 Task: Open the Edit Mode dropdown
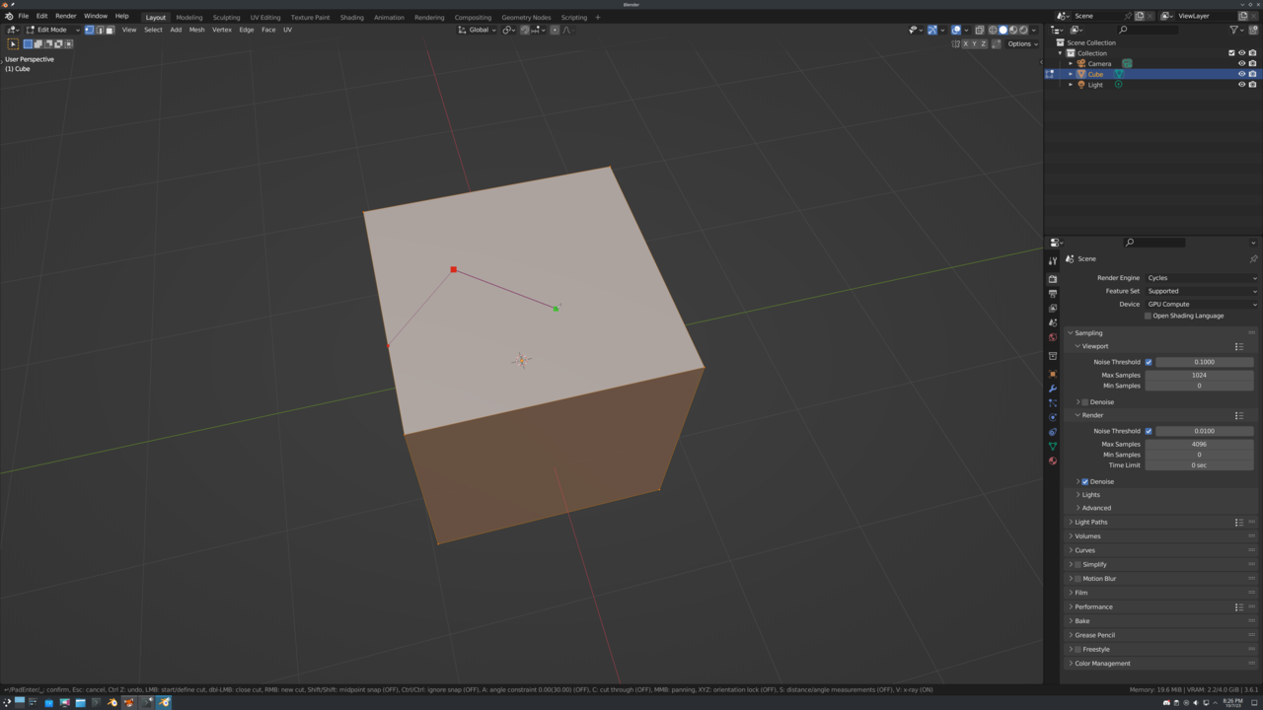53,30
